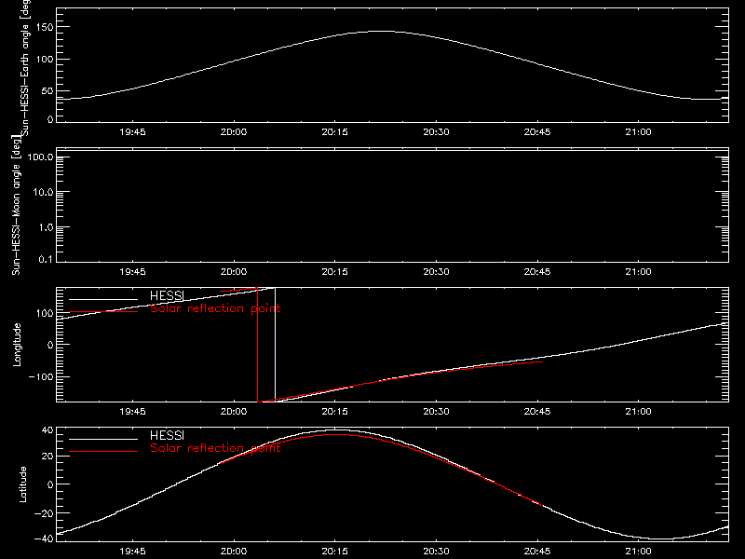Click 20:30 time label under Latitude plot
Screen dimensions: 745x559
(x=436, y=551)
